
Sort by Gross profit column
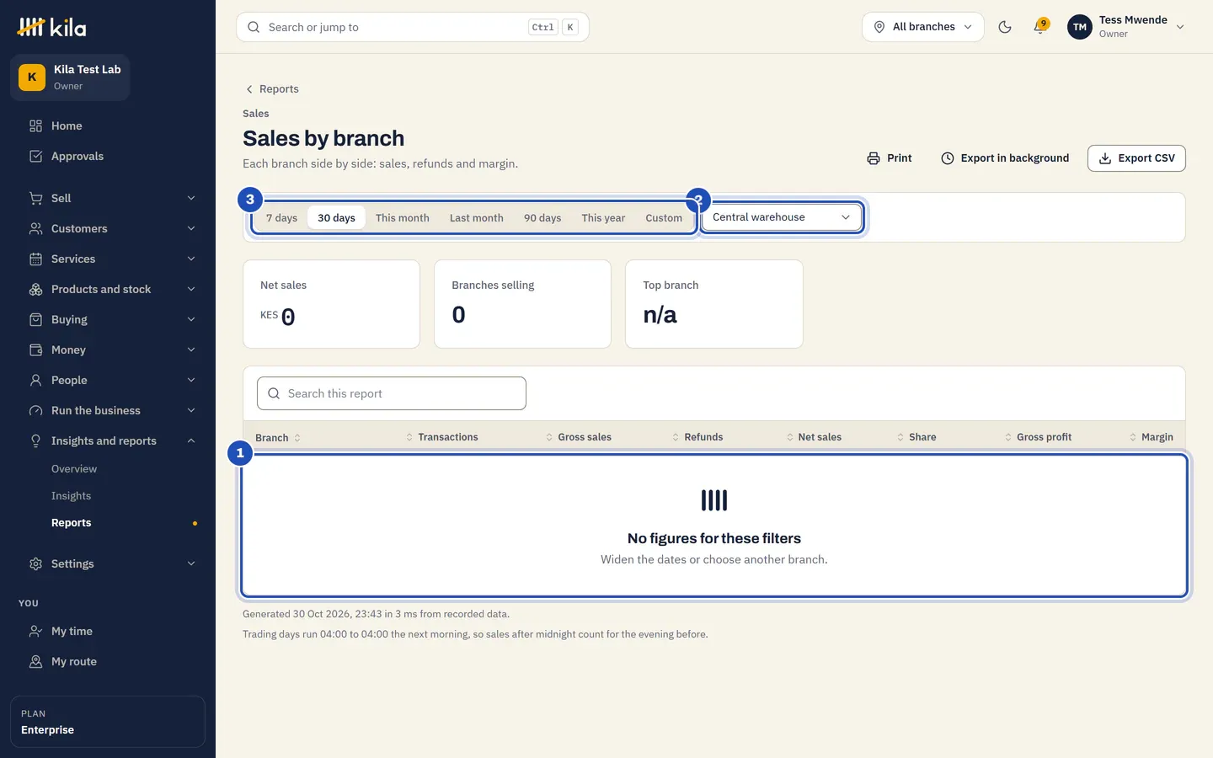1038,437
